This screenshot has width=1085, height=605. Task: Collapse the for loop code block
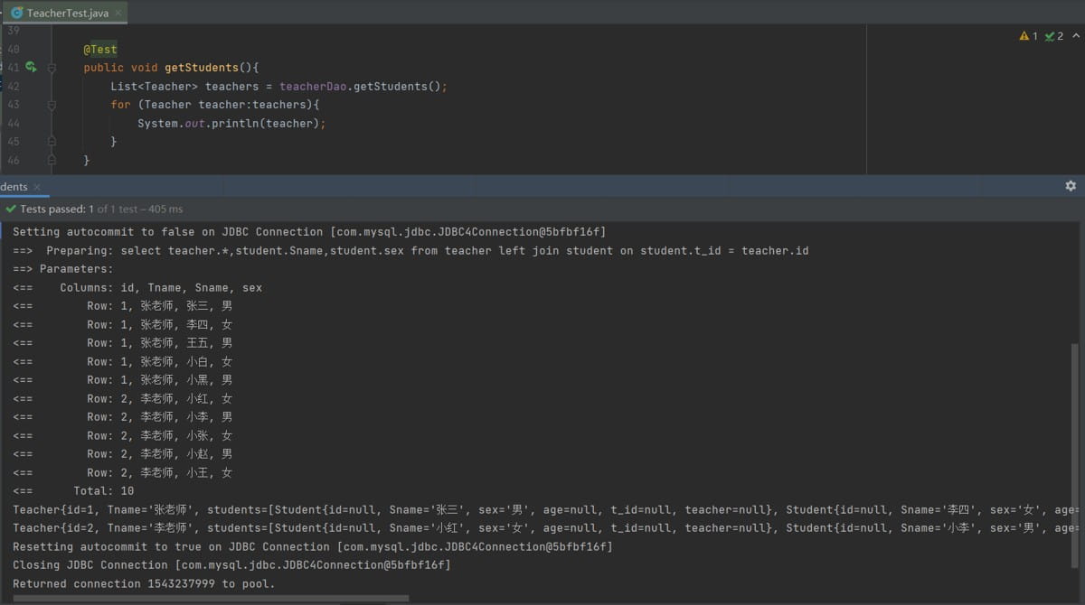tap(52, 105)
